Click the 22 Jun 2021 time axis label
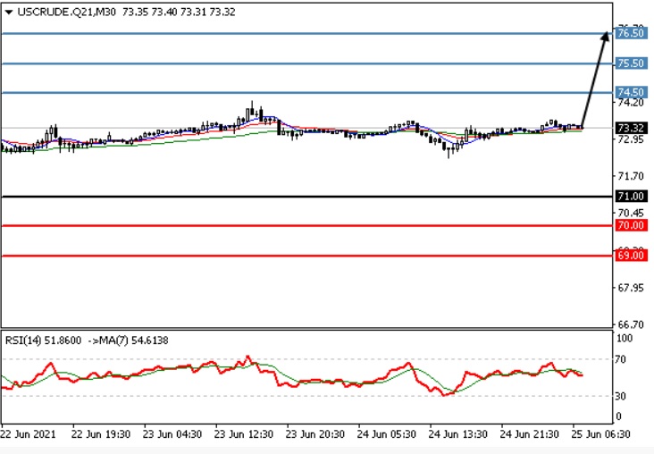 29,434
